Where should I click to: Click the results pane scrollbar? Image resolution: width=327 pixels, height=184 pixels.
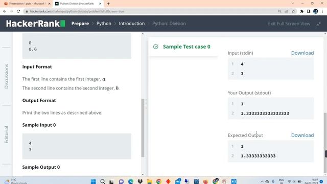tap(325, 143)
